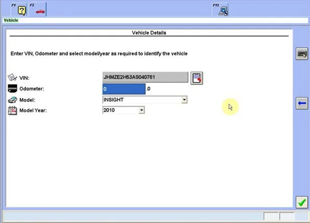Click the 2010 model year combo box
310x223 pixels.
tap(123, 110)
